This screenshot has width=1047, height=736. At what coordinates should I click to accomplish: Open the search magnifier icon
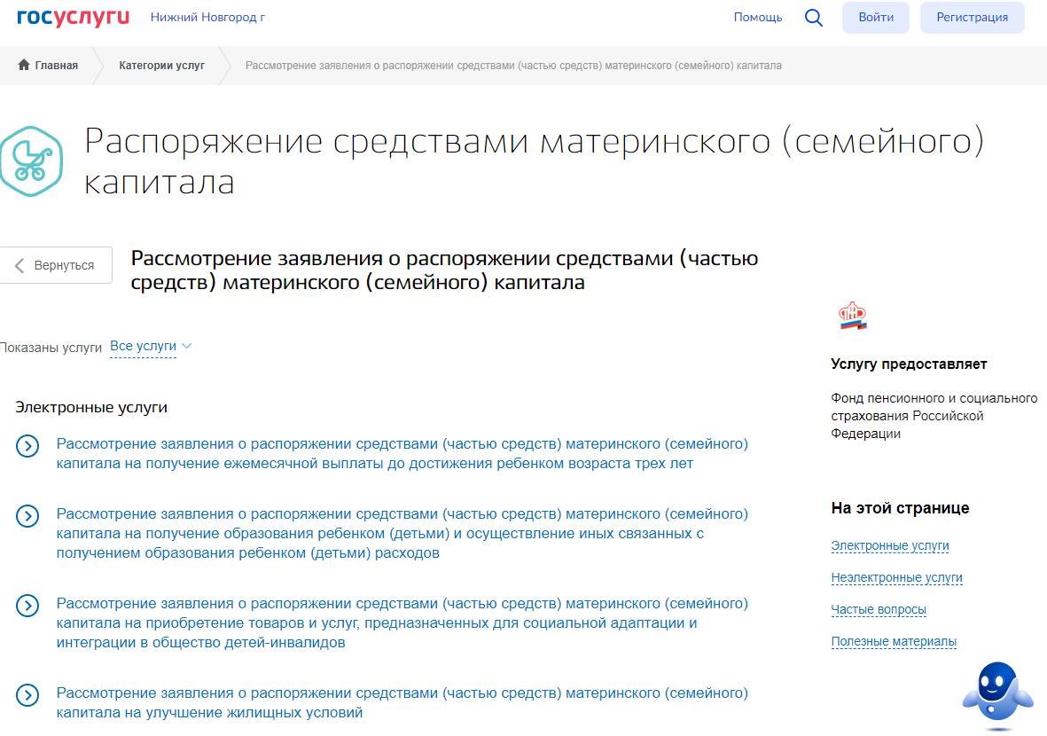coord(813,18)
